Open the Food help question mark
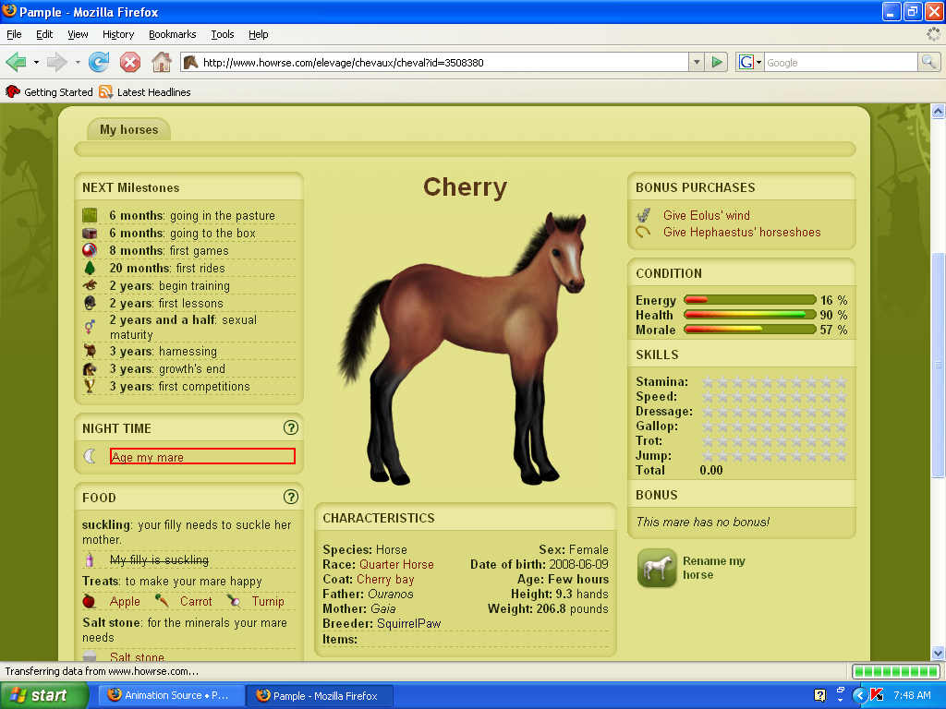 click(x=291, y=497)
